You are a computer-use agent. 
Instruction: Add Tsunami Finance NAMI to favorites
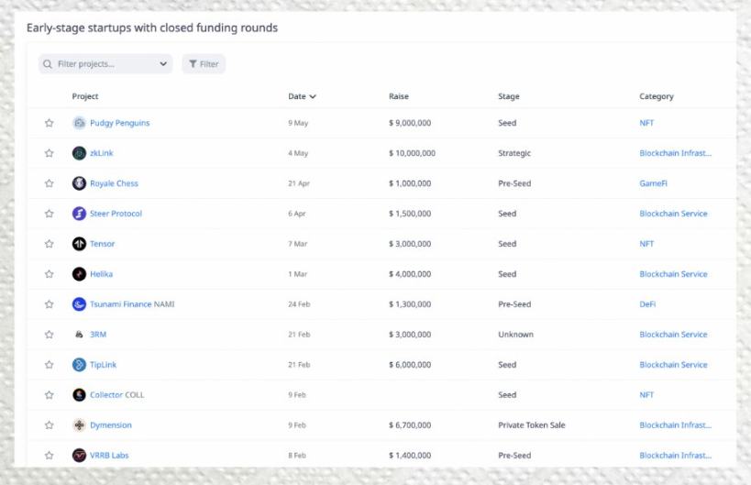point(49,304)
